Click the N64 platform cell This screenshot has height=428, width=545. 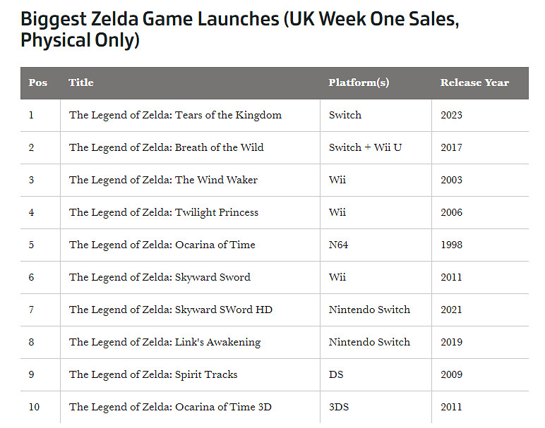click(338, 245)
